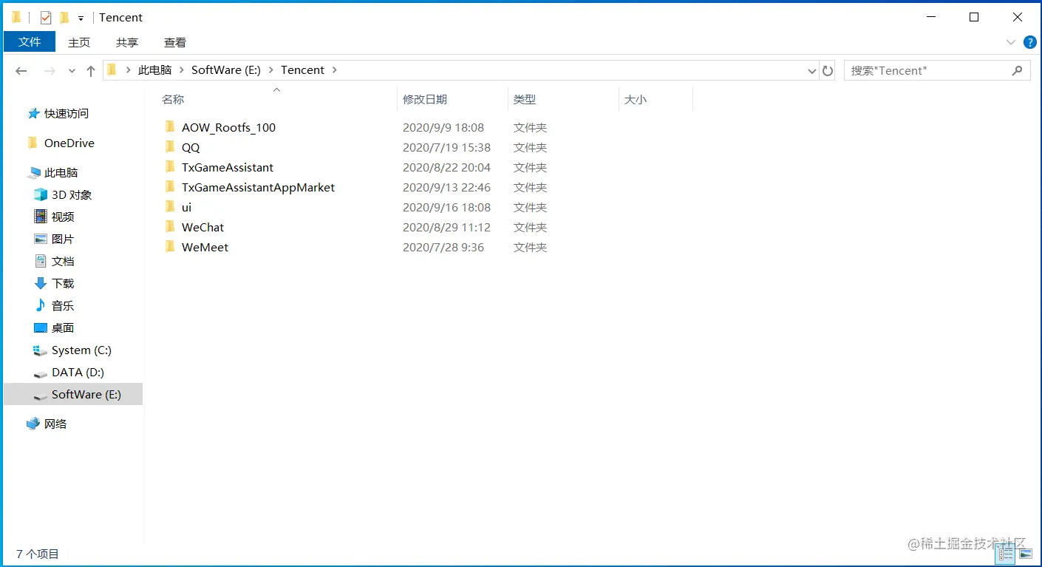Open 下载 in the sidebar
Image resolution: width=1042 pixels, height=567 pixels.
pyautogui.click(x=63, y=283)
